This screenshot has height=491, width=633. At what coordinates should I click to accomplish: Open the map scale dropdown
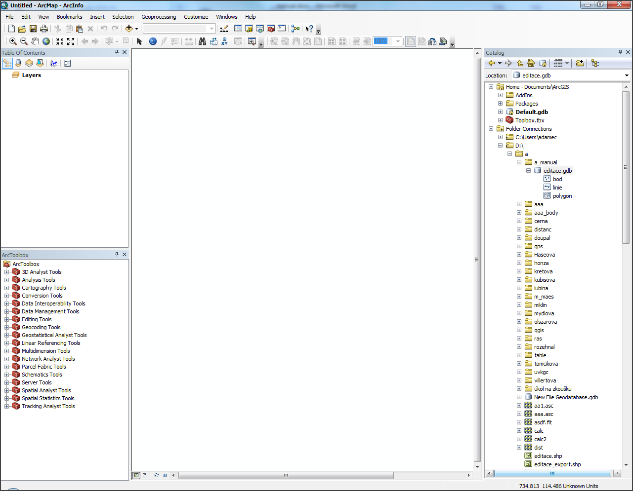(x=212, y=29)
